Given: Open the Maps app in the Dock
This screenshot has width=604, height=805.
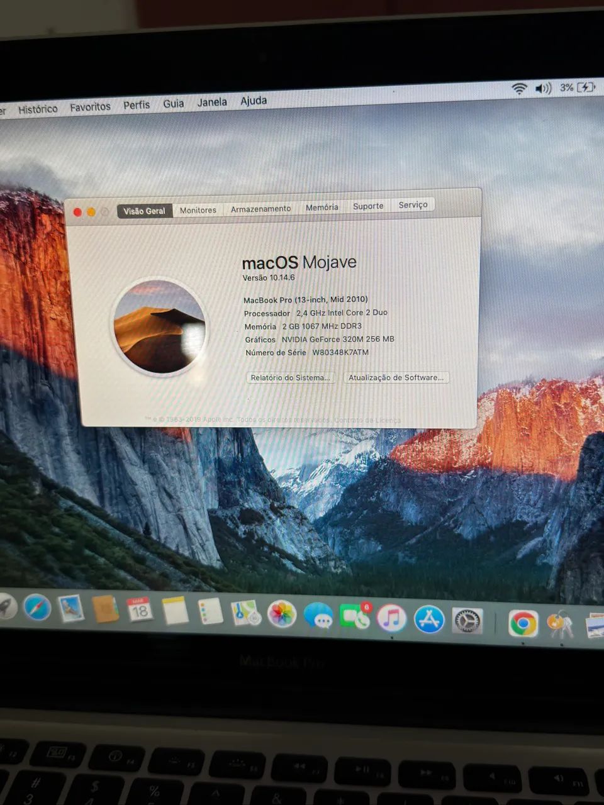Looking at the screenshot, I should pos(246,613).
